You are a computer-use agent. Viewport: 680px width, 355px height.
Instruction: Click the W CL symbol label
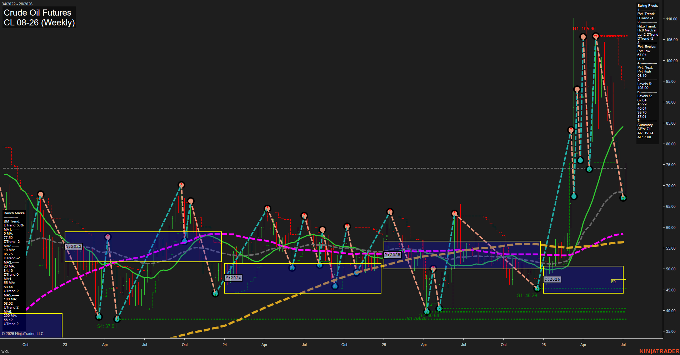[5, 352]
